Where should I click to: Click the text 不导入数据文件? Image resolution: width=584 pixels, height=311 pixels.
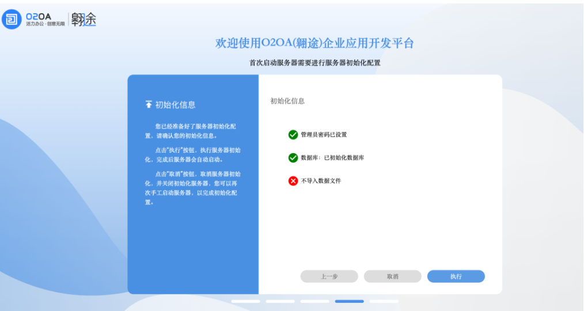pos(321,181)
